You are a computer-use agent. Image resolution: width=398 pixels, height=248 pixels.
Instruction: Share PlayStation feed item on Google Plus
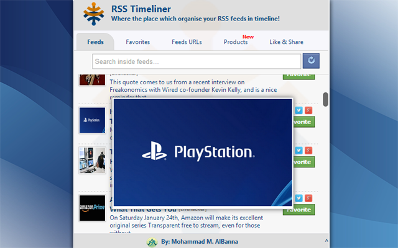coord(308,110)
